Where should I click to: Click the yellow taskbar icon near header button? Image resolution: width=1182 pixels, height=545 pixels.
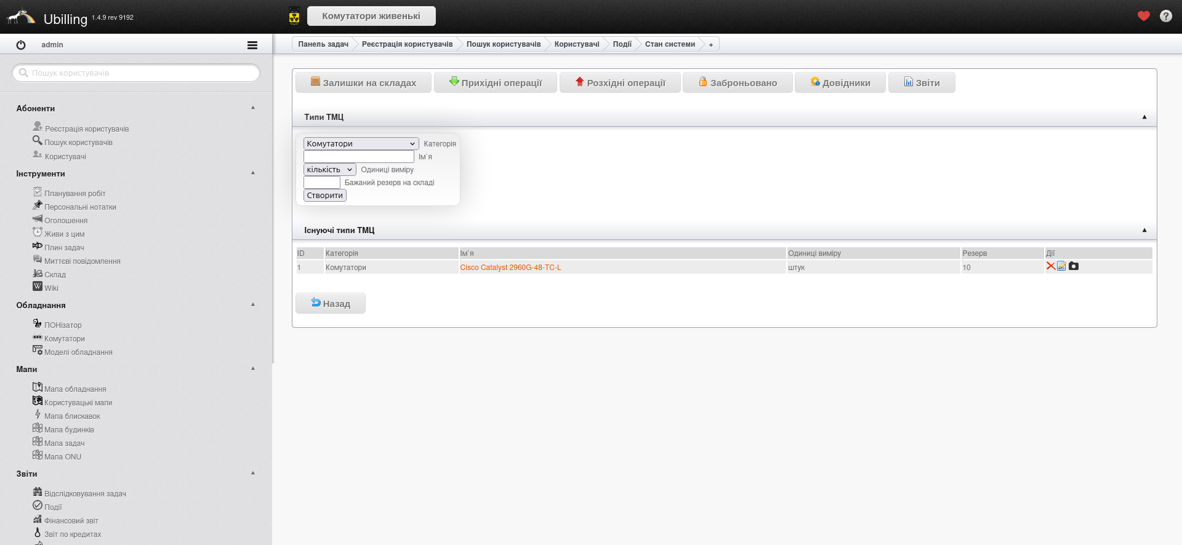294,16
